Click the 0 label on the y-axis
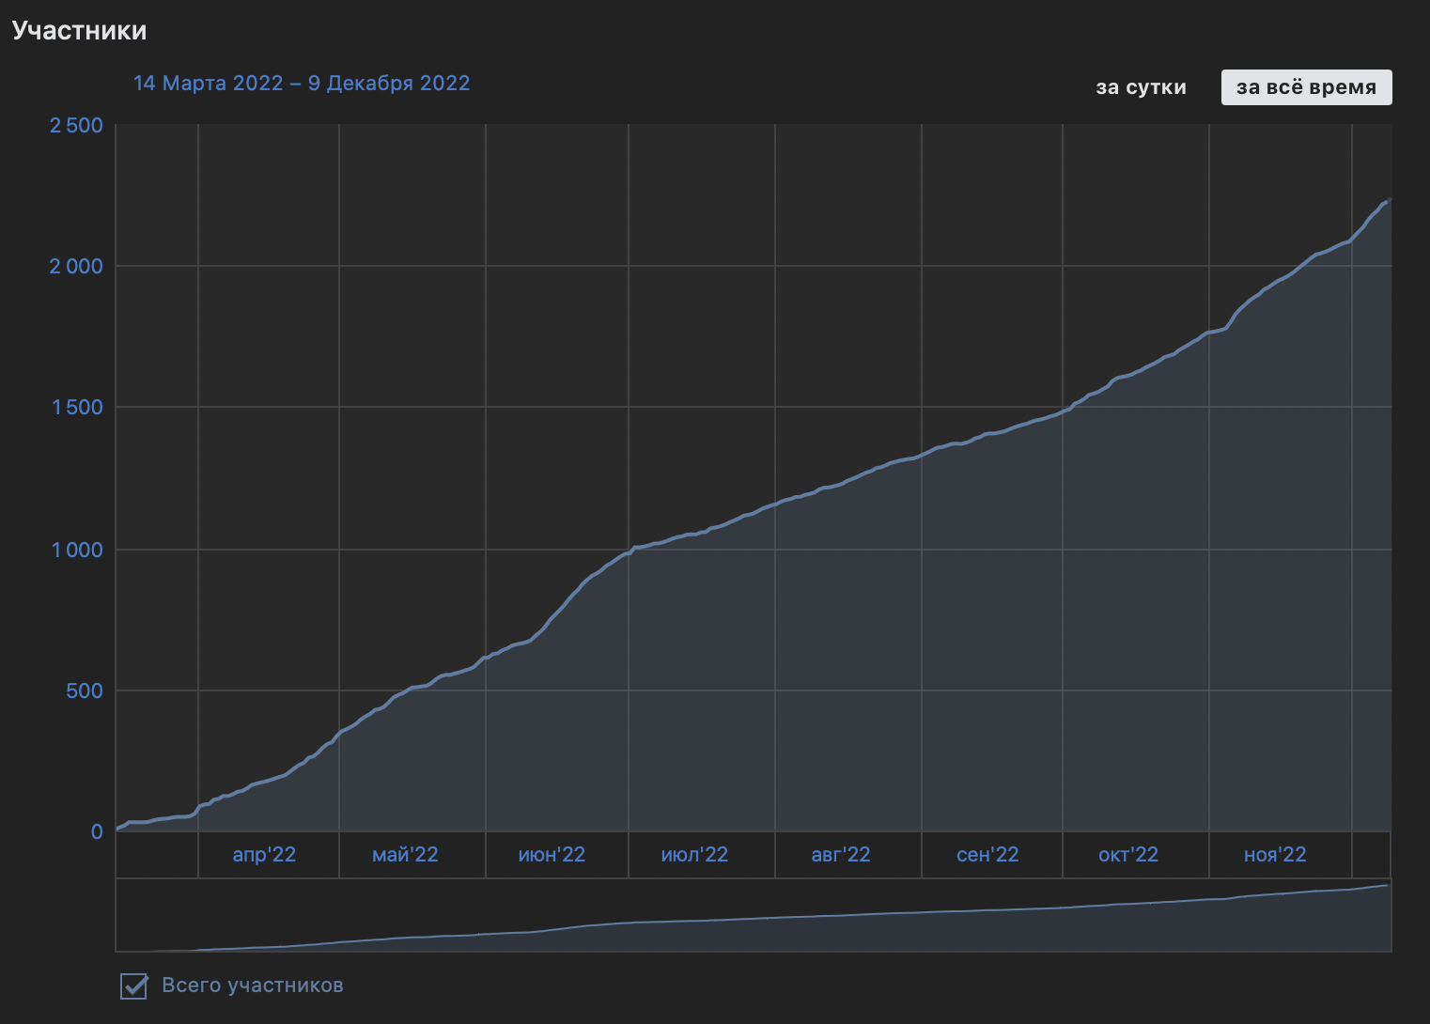Image resolution: width=1430 pixels, height=1024 pixels. click(96, 830)
